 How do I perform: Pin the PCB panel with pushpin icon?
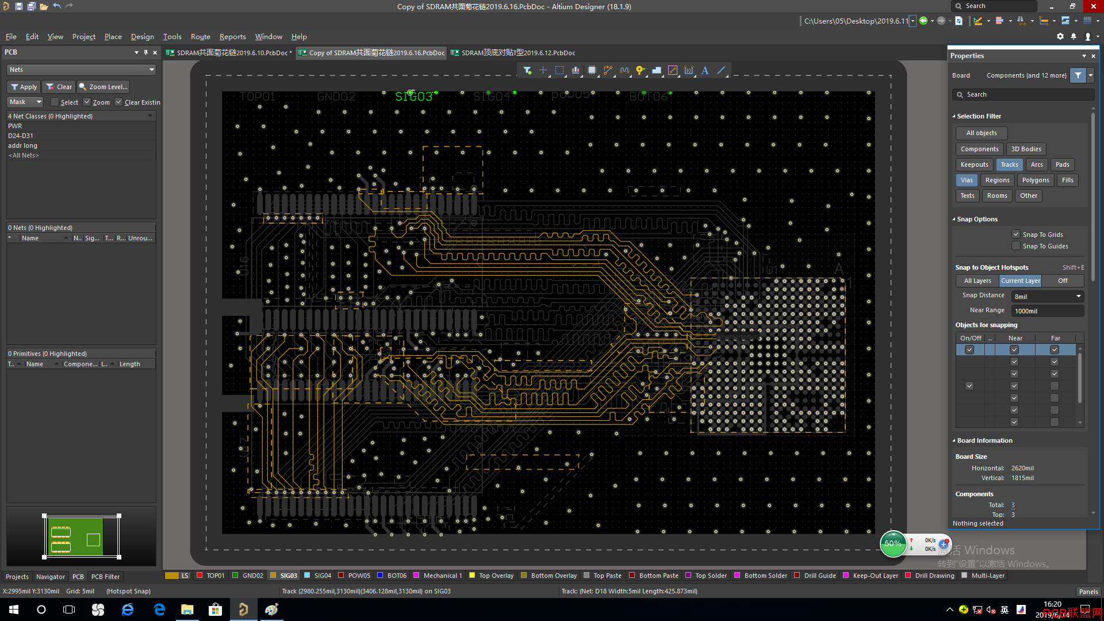[x=145, y=52]
